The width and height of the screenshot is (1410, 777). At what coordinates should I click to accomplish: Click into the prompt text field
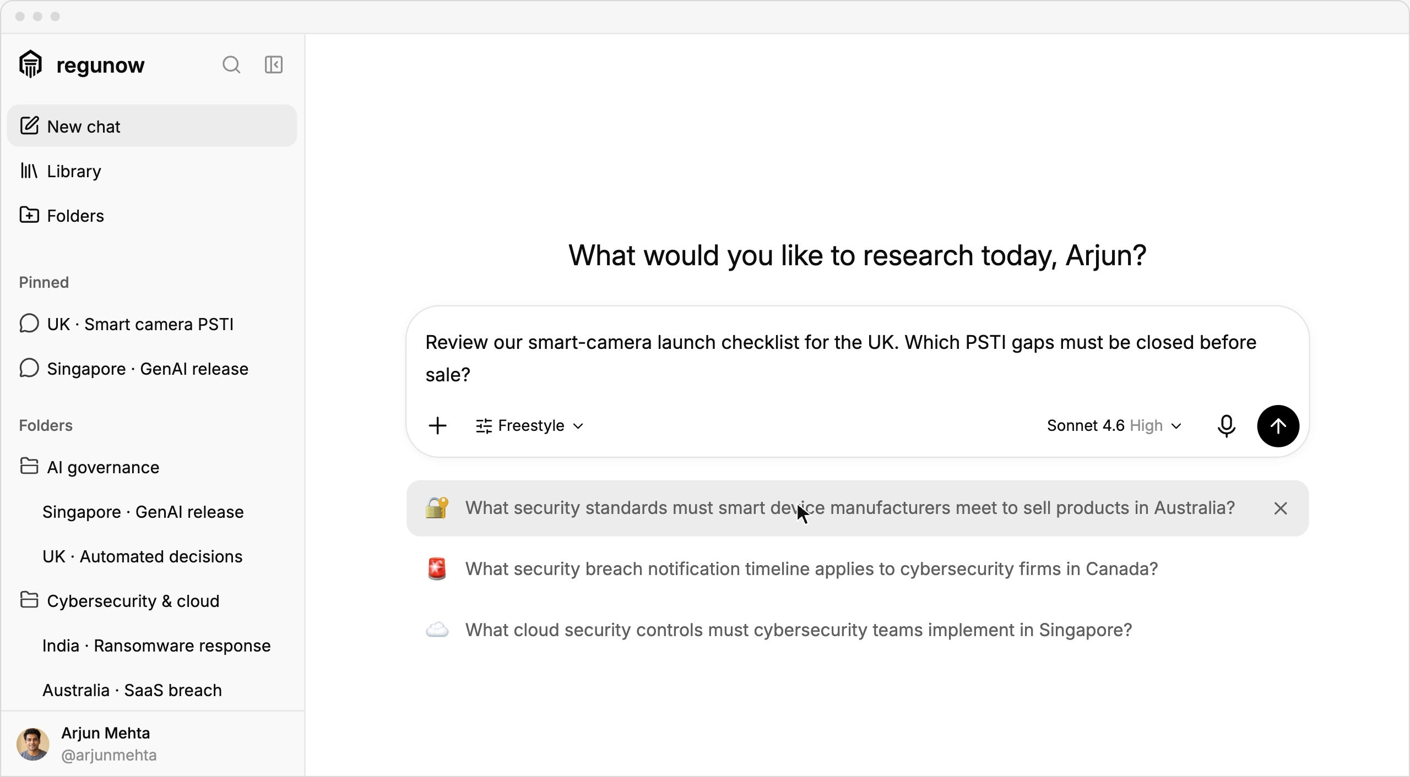point(857,358)
